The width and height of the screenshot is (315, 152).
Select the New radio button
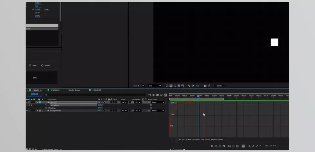tap(30, 65)
